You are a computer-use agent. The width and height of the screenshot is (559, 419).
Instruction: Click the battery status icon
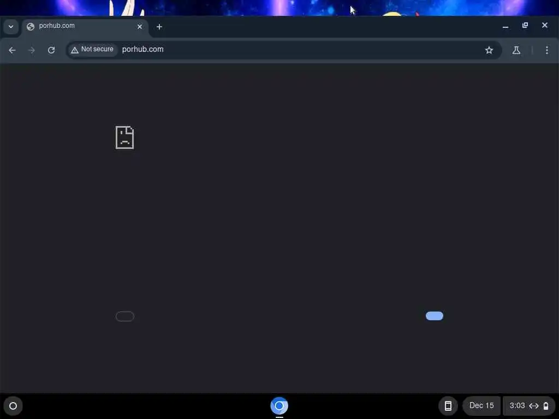coord(546,406)
